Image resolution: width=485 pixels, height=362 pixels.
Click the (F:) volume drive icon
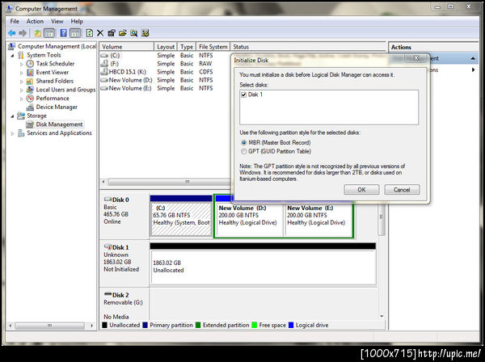[x=104, y=64]
